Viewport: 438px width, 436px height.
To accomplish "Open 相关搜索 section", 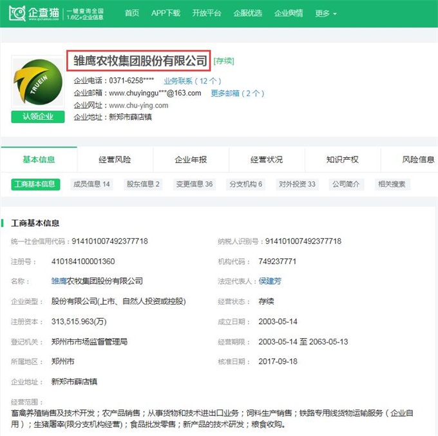I will [x=392, y=184].
